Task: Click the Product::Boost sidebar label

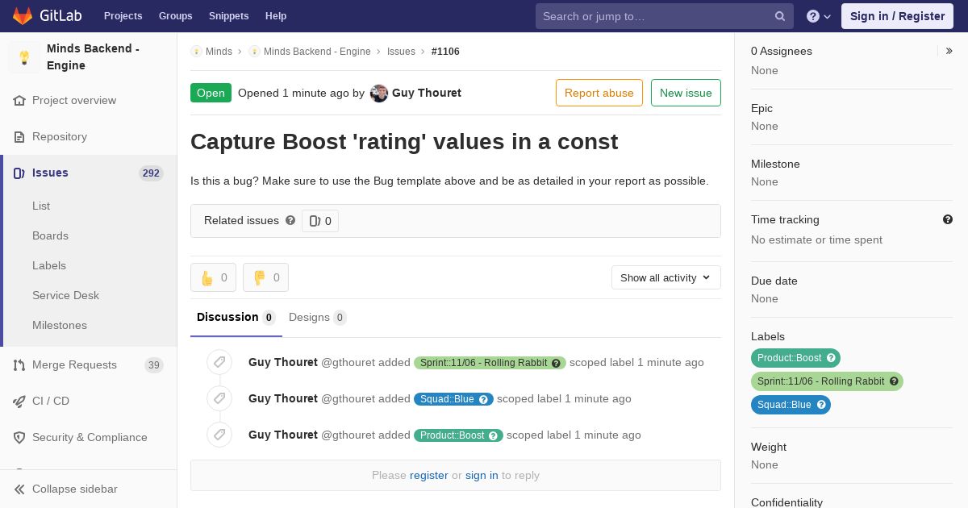Action: 795,358
